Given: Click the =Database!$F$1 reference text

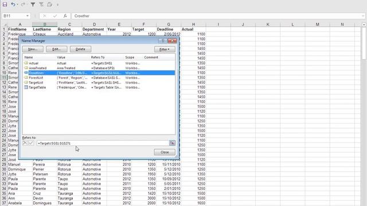Looking at the screenshot, I should click(103, 68).
